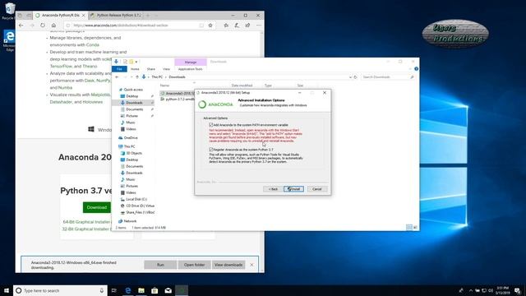The image size is (526, 296).
Task: Click Explorer refresh button
Action: pyautogui.click(x=356, y=77)
